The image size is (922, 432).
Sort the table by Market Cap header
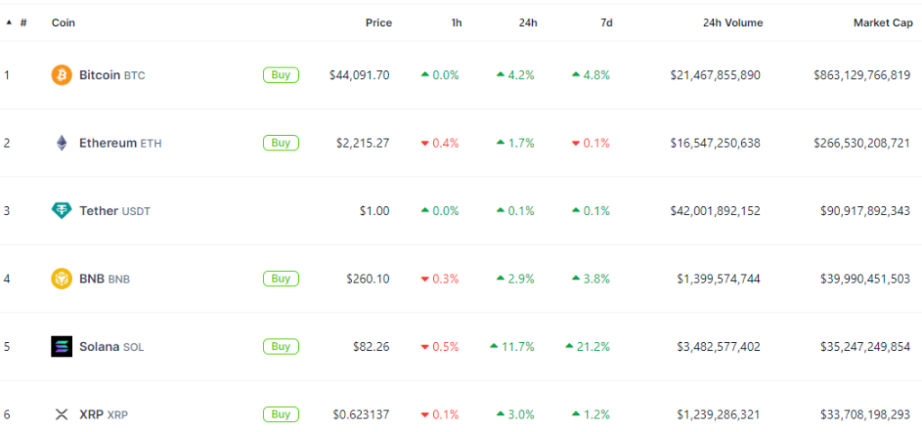tap(882, 22)
